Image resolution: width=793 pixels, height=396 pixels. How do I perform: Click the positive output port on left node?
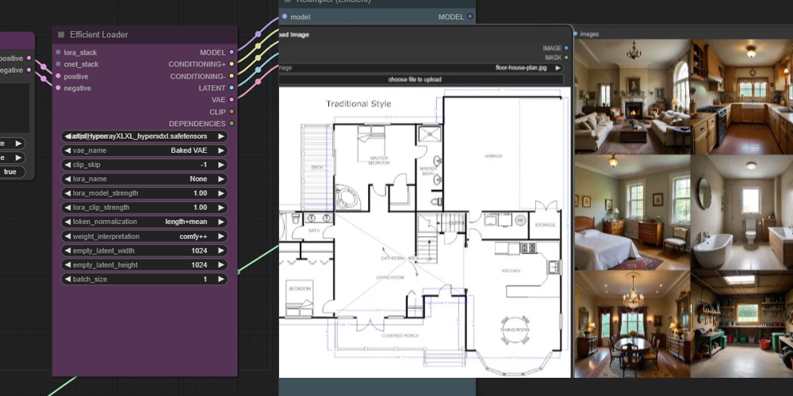click(x=29, y=58)
